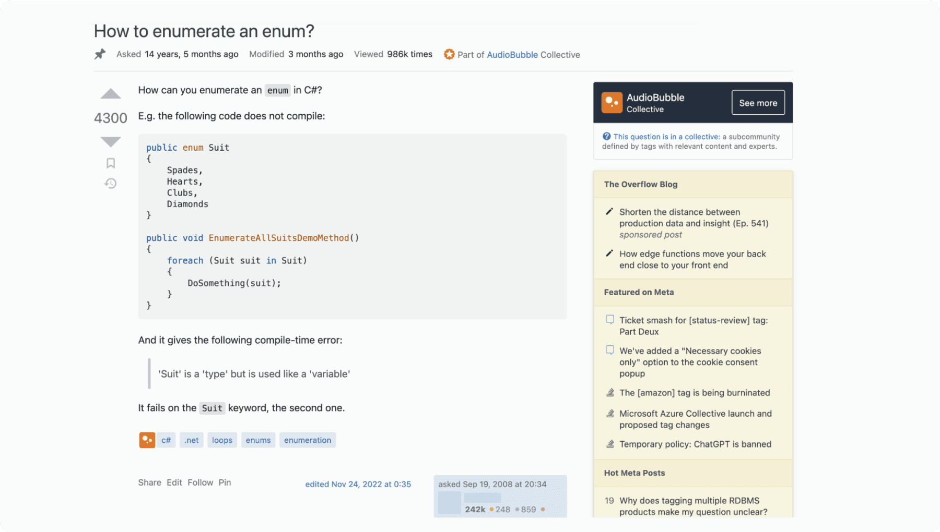940x532 pixels.
Task: Click the gold badge count 248
Action: [503, 510]
